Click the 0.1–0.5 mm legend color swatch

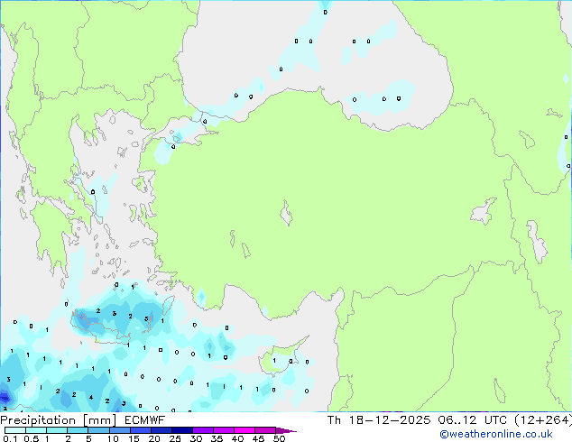click(15, 430)
